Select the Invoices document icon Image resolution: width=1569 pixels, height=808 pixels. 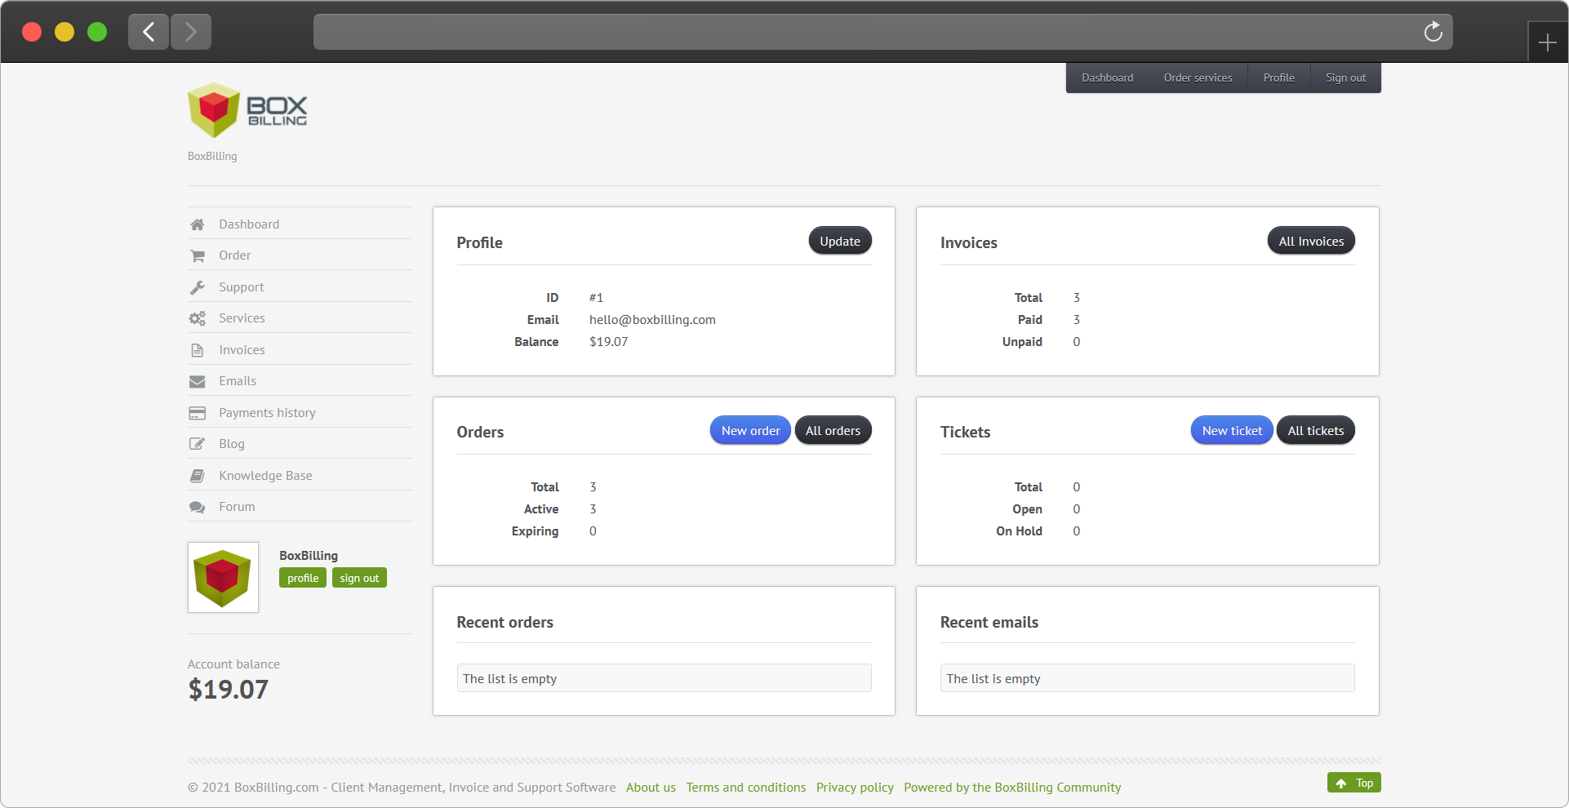coord(198,349)
